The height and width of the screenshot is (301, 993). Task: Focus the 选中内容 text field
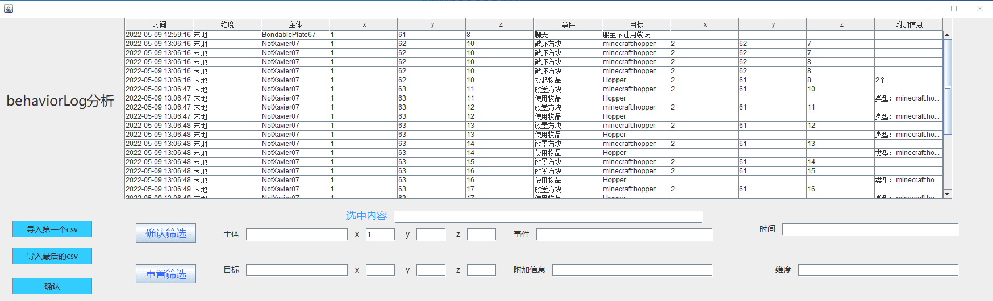pyautogui.click(x=548, y=217)
